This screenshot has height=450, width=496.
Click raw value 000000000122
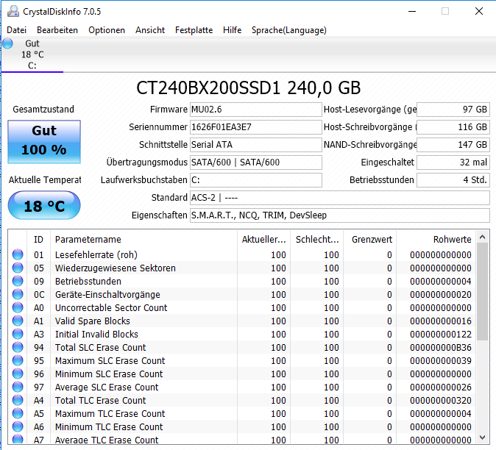[441, 335]
